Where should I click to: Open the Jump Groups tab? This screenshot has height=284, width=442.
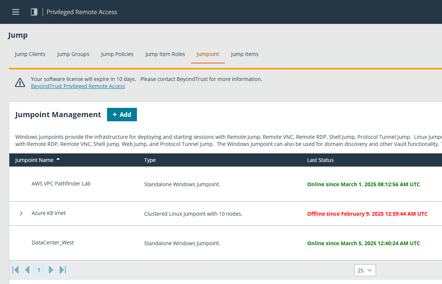73,54
